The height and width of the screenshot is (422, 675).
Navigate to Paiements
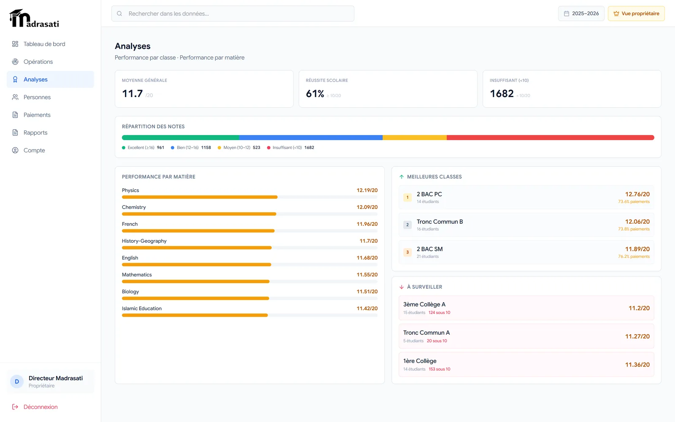click(50, 115)
